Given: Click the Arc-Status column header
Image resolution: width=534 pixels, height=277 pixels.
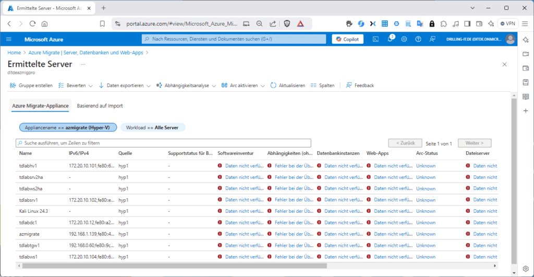Looking at the screenshot, I should tap(427, 153).
